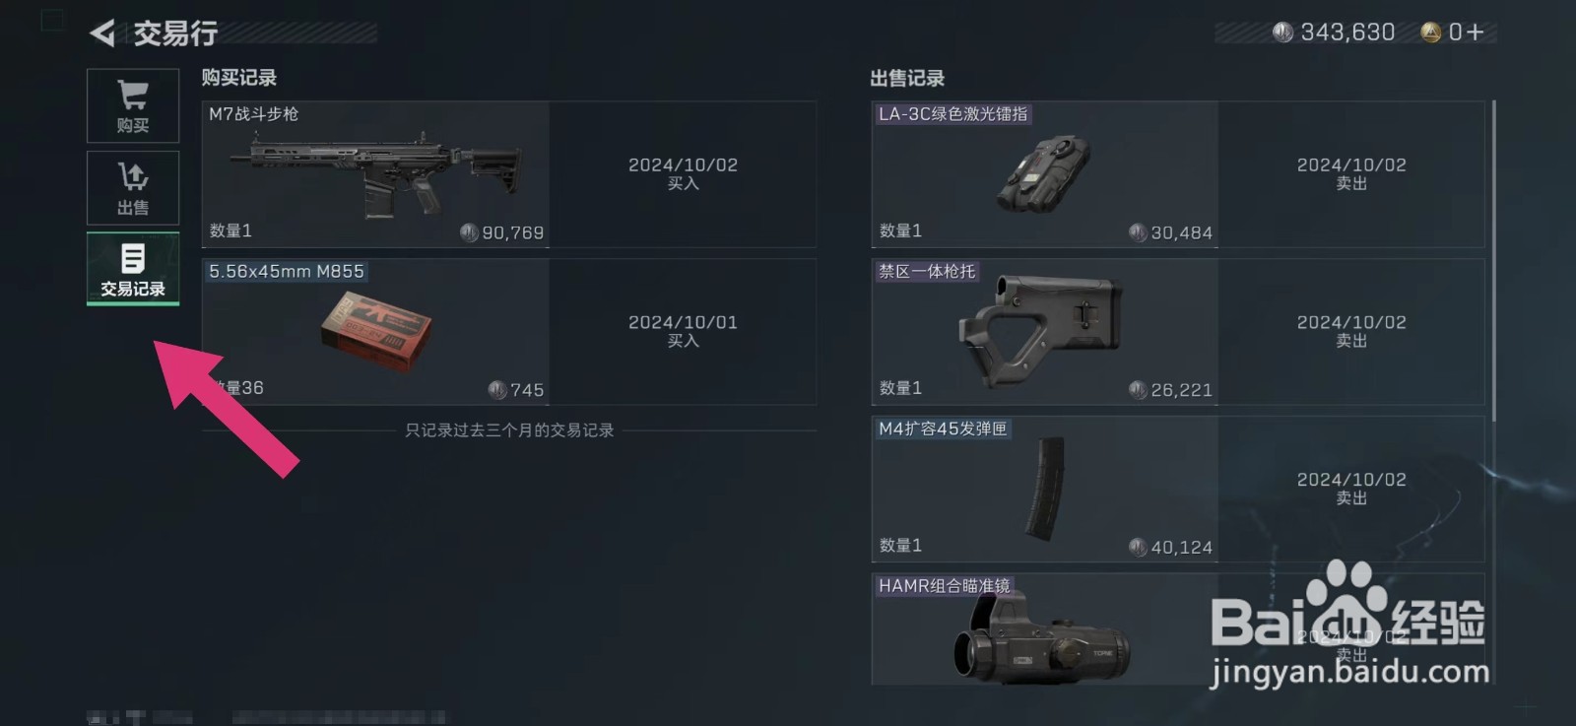Click the M7战斗步枪 rifle image
The width and height of the screenshot is (1576, 726).
click(x=374, y=175)
